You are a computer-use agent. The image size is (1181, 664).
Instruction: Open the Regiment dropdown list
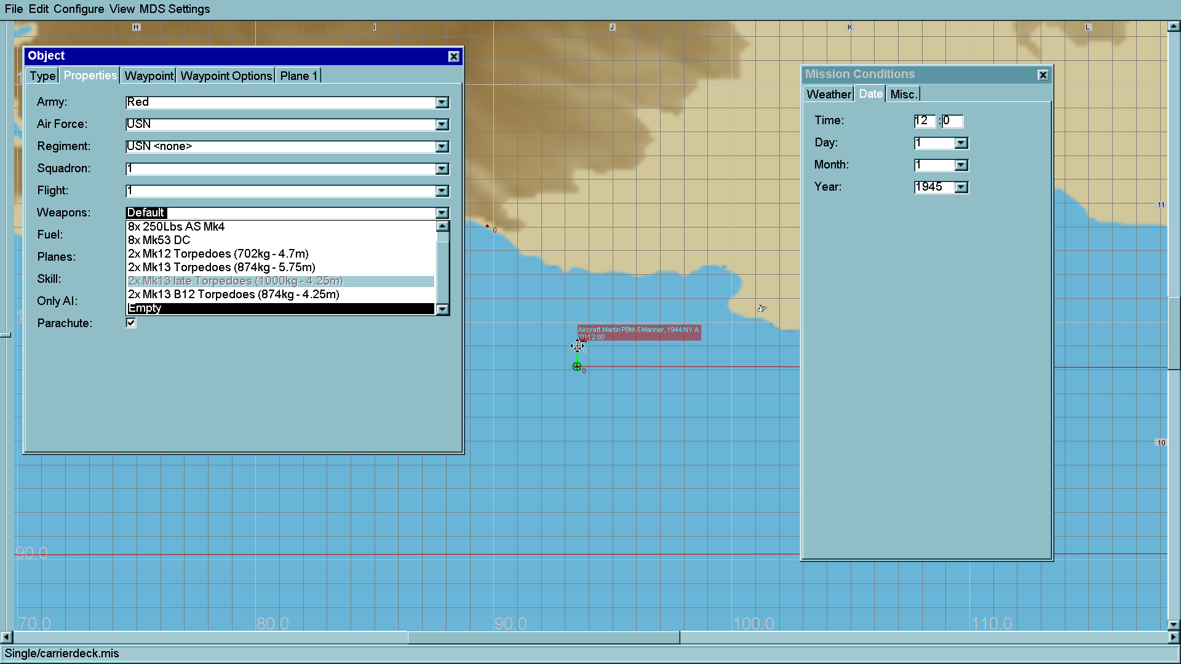pyautogui.click(x=442, y=147)
